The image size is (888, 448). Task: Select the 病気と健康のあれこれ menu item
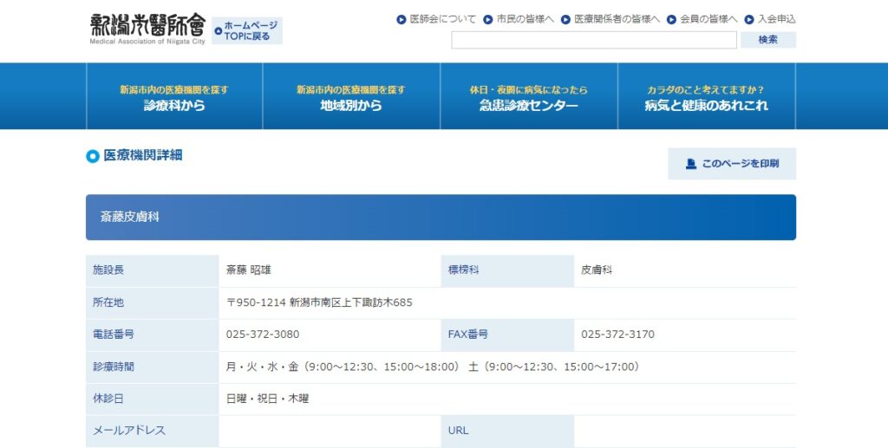pyautogui.click(x=706, y=96)
